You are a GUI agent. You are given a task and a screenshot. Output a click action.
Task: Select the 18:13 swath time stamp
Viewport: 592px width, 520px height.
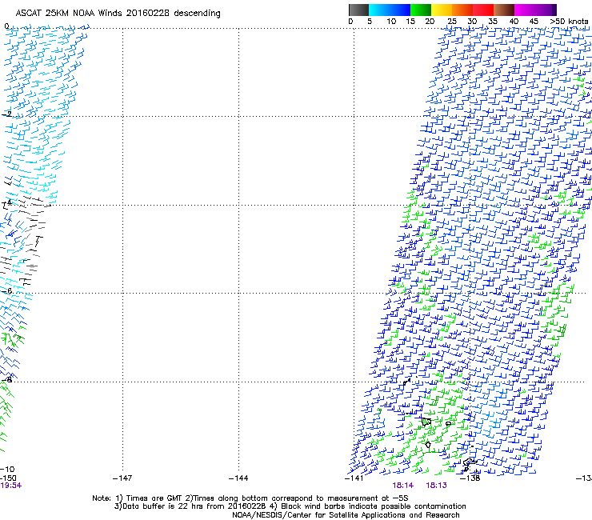click(437, 486)
